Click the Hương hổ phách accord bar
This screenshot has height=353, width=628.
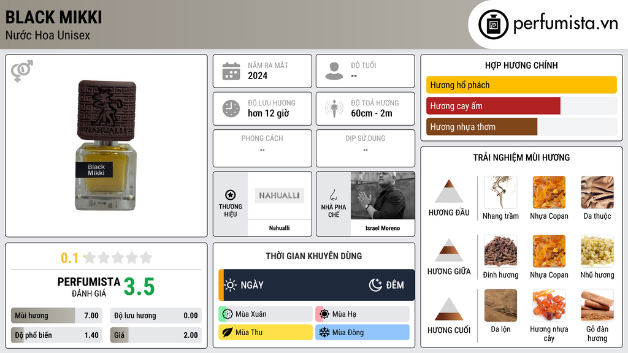tap(521, 85)
